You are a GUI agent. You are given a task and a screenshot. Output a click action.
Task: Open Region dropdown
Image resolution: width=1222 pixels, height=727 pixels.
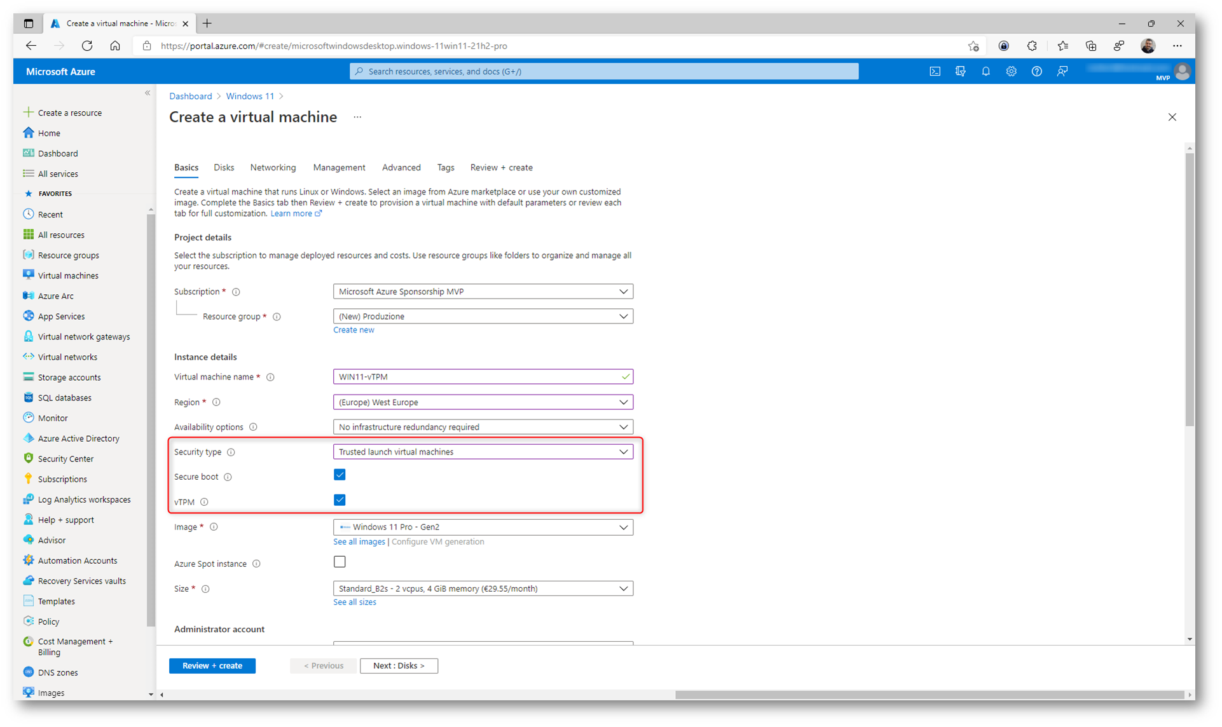click(483, 402)
